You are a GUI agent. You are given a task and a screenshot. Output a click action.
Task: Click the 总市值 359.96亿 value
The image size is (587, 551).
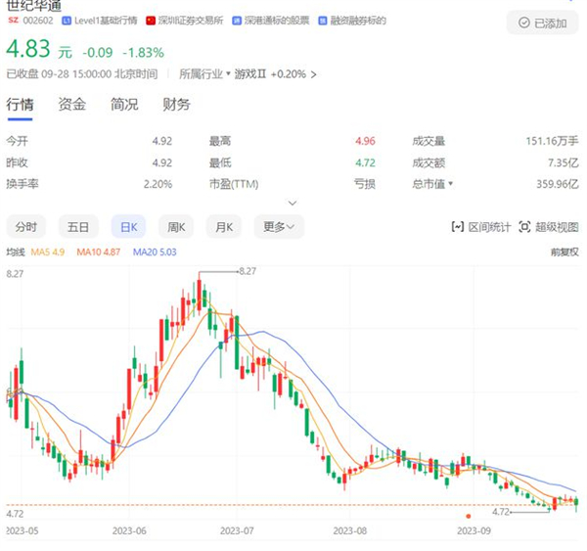point(558,184)
